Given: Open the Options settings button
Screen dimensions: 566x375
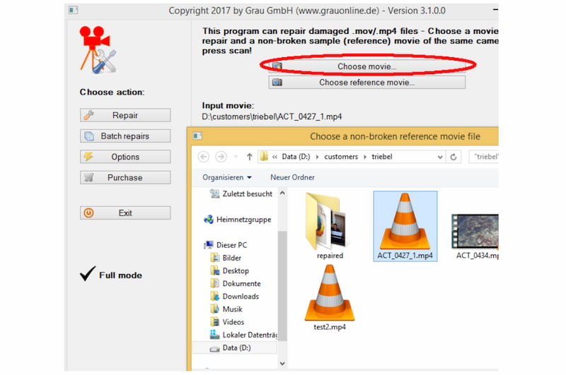Looking at the screenshot, I should pyautogui.click(x=125, y=157).
